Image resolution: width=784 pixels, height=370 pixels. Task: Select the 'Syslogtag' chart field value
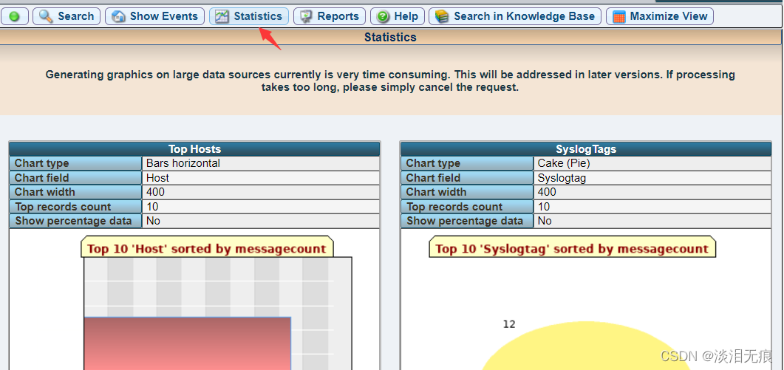point(562,177)
